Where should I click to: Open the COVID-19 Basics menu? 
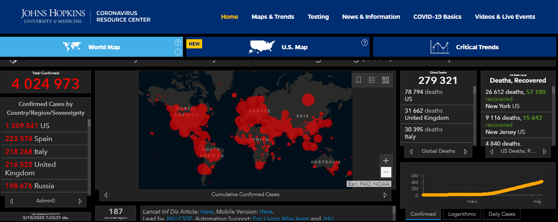[437, 17]
